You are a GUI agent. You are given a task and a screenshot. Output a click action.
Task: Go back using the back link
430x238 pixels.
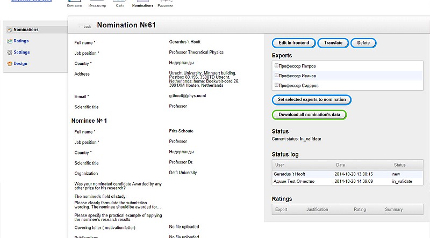(85, 26)
